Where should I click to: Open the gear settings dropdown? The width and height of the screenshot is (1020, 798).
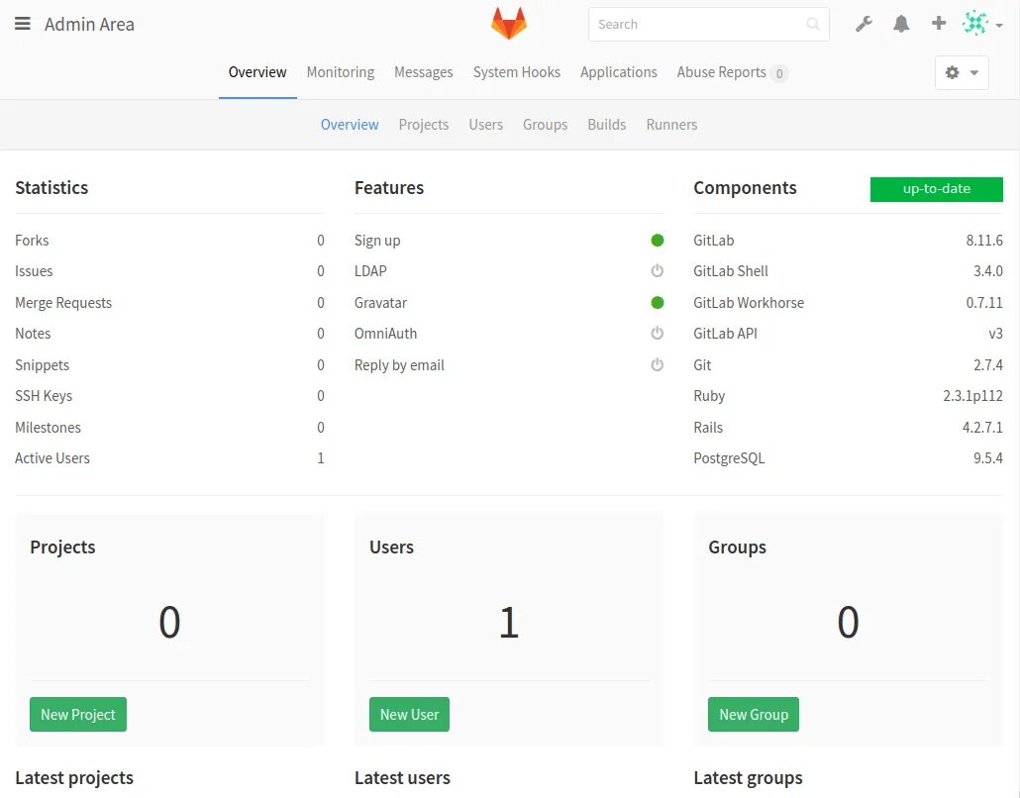pos(962,72)
